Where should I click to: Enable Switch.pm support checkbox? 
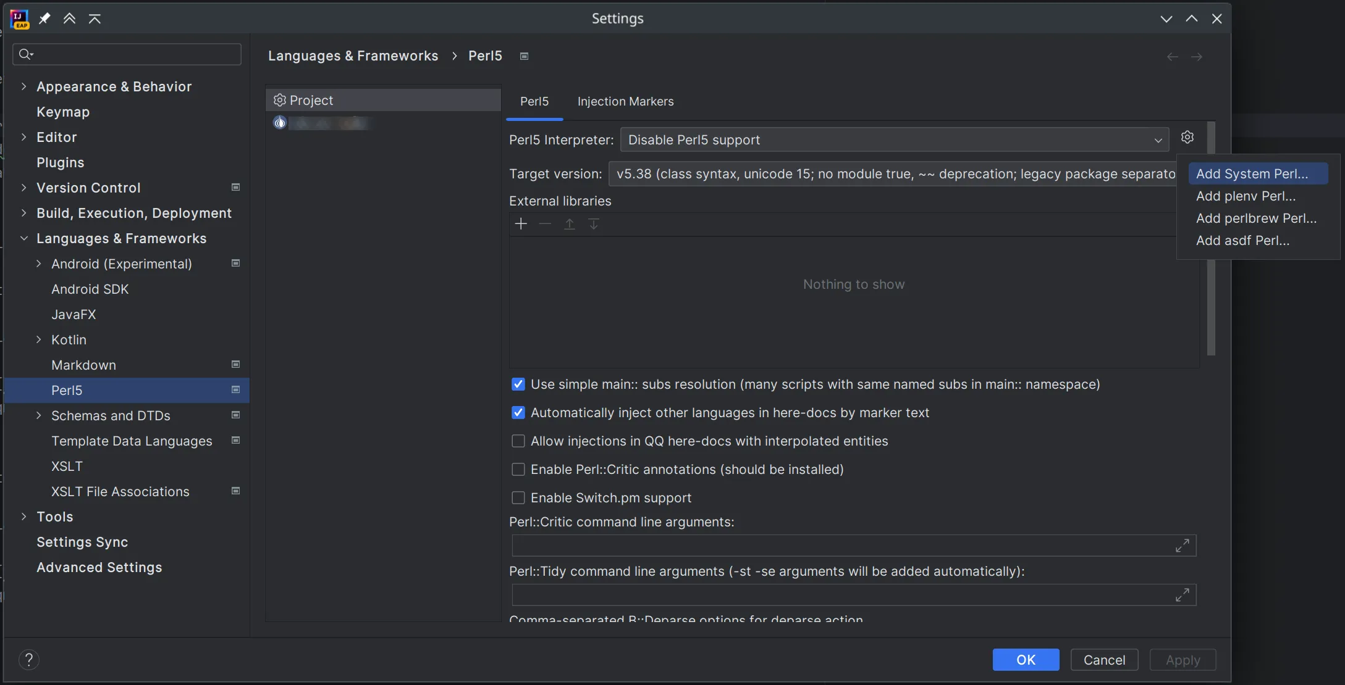(518, 498)
